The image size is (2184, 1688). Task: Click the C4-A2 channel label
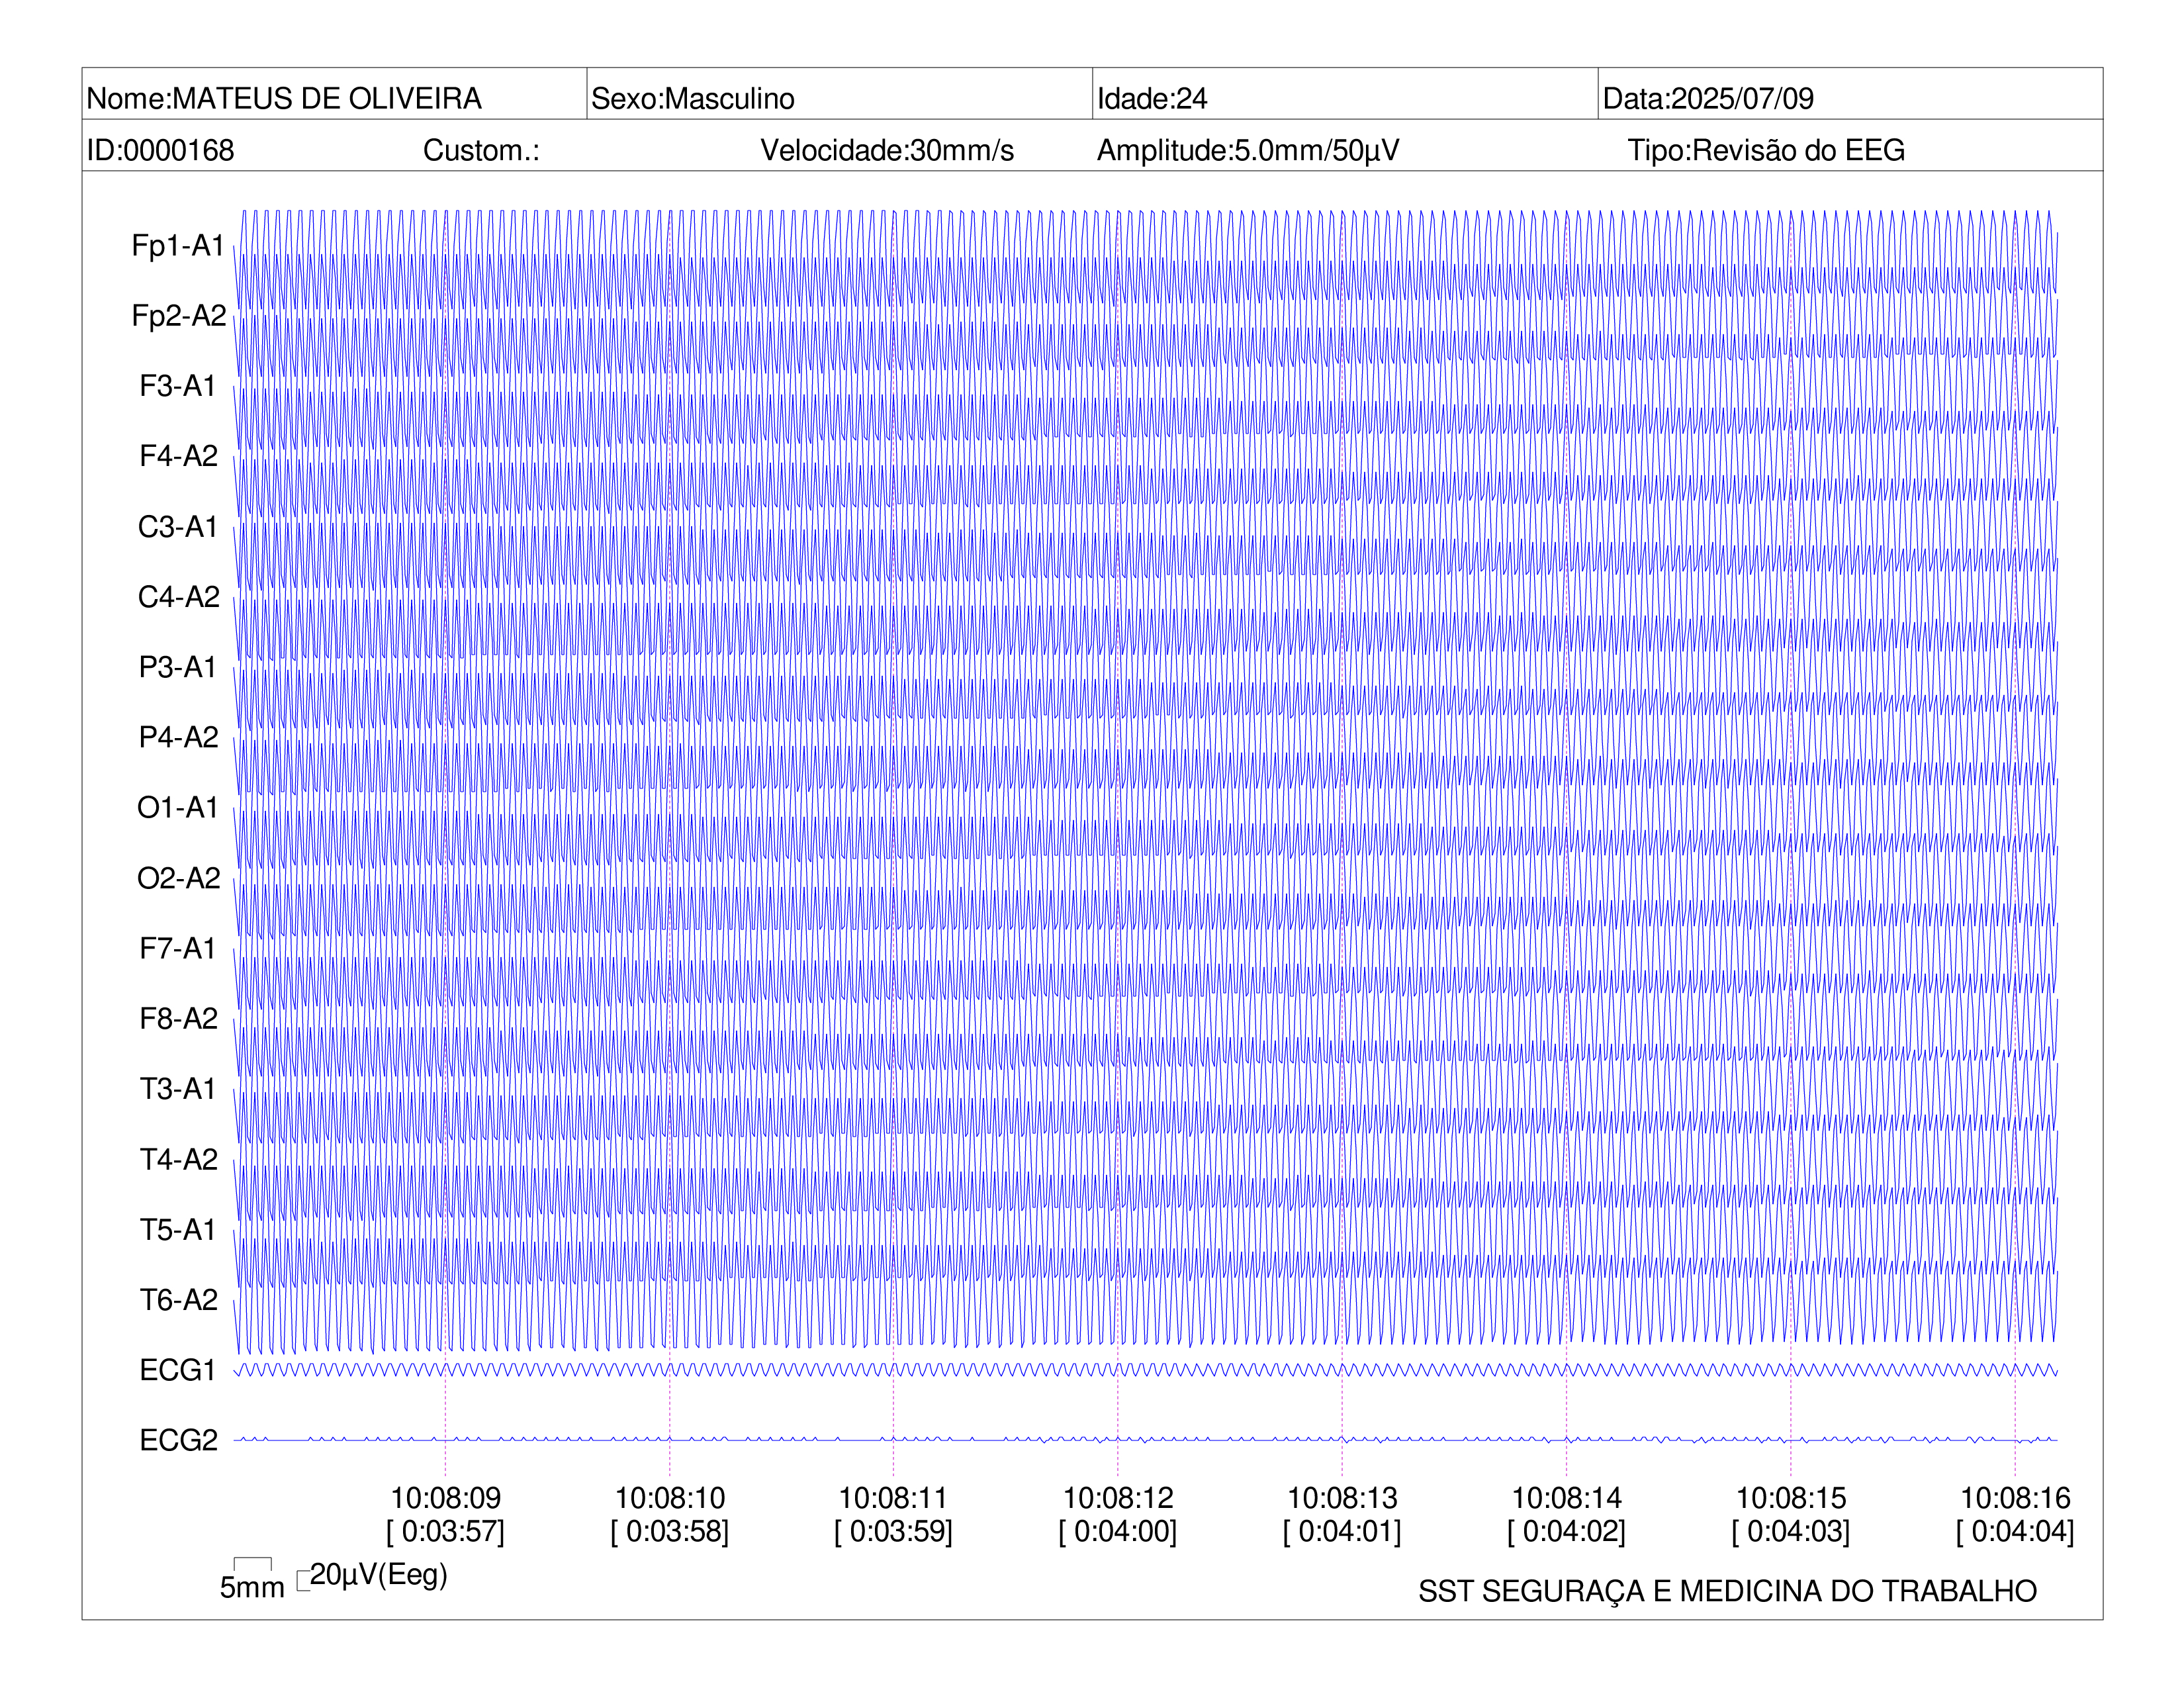[179, 597]
